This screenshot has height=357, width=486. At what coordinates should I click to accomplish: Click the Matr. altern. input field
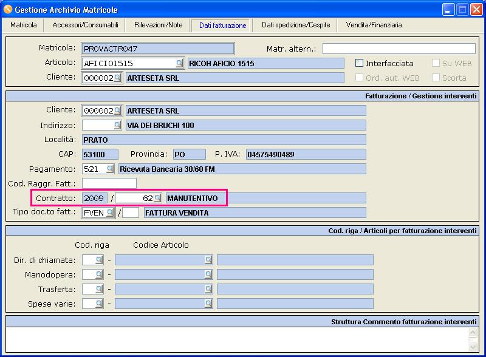coord(399,49)
